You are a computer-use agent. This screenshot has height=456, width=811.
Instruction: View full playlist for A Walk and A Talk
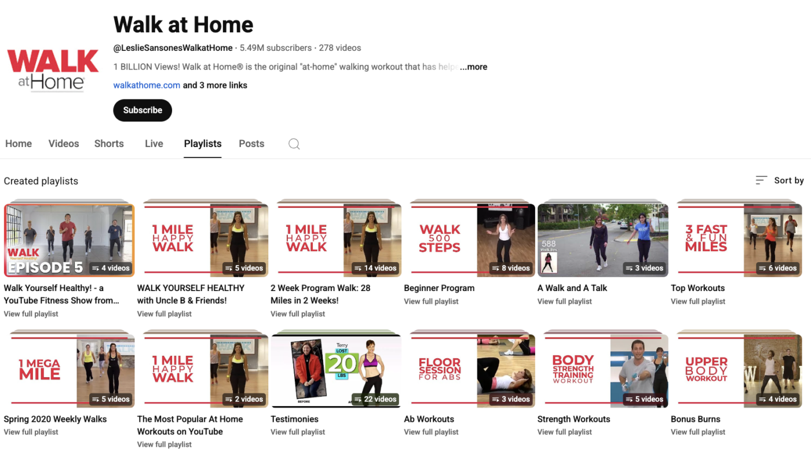point(565,301)
